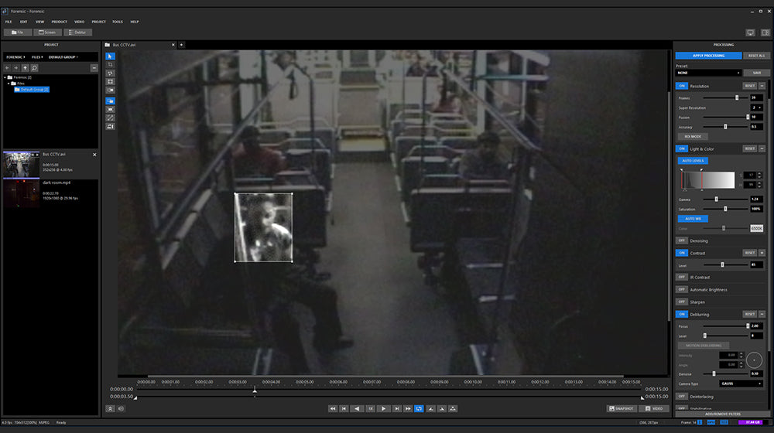
Task: Click the SNAPSHOT button
Action: 622,408
